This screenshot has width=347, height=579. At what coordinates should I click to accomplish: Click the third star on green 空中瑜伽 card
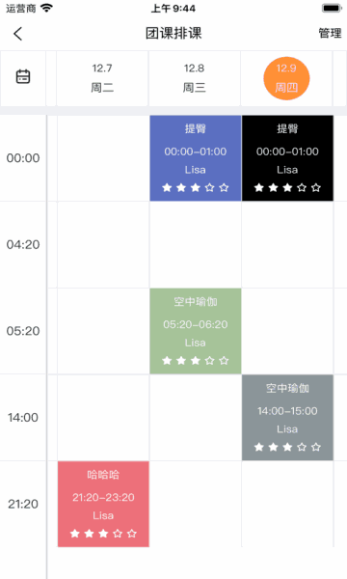[x=196, y=360]
